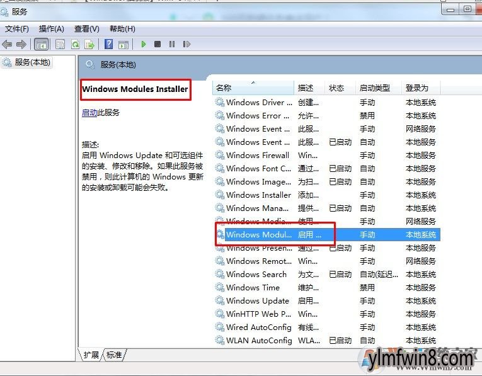Pause the service with the pause icon
Screen dimensions: 482x376
click(x=172, y=44)
